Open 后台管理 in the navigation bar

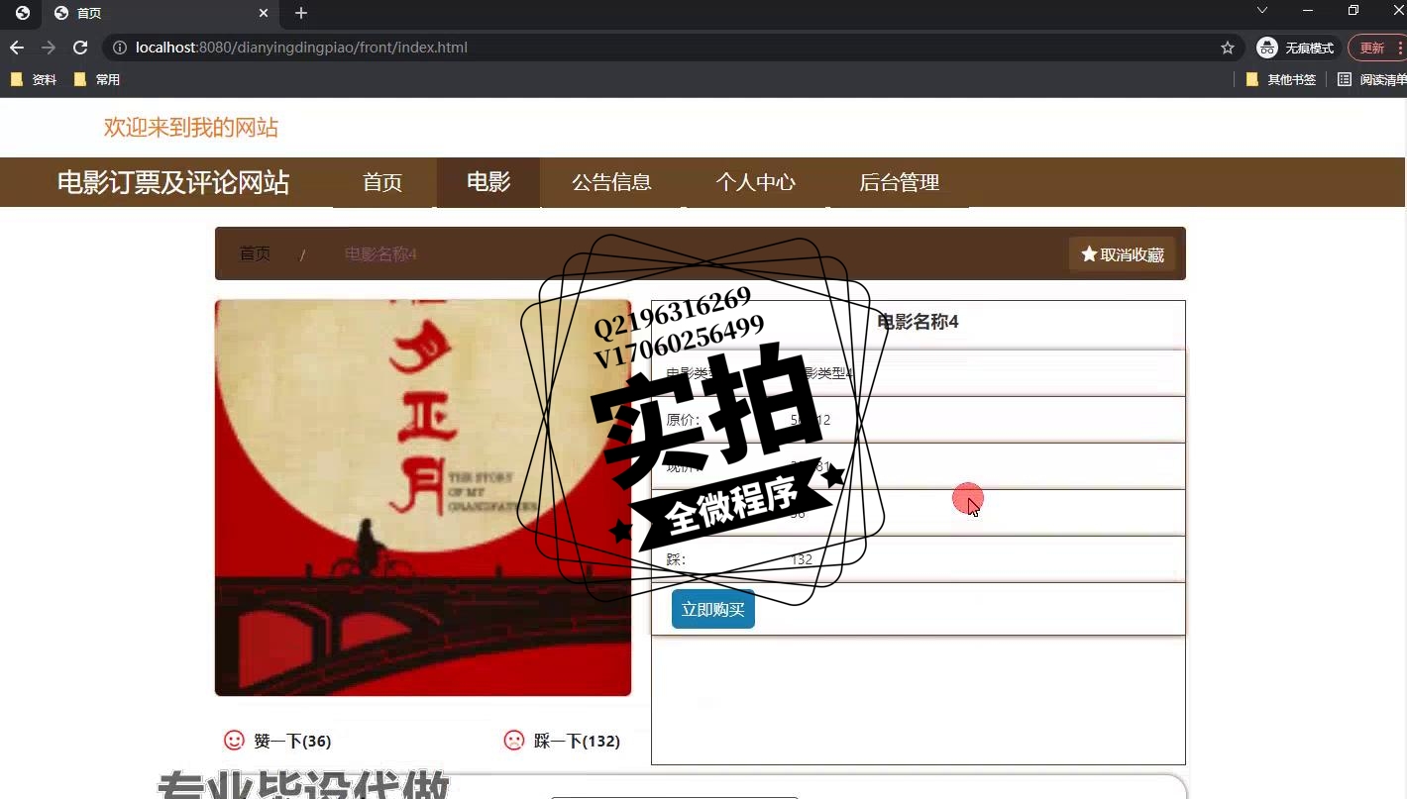900,182
